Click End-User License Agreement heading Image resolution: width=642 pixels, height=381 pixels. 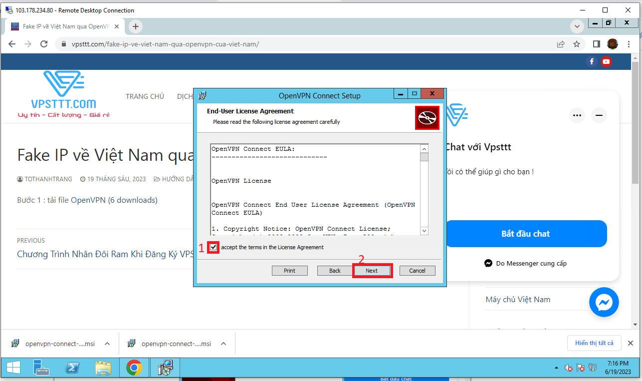click(x=250, y=111)
